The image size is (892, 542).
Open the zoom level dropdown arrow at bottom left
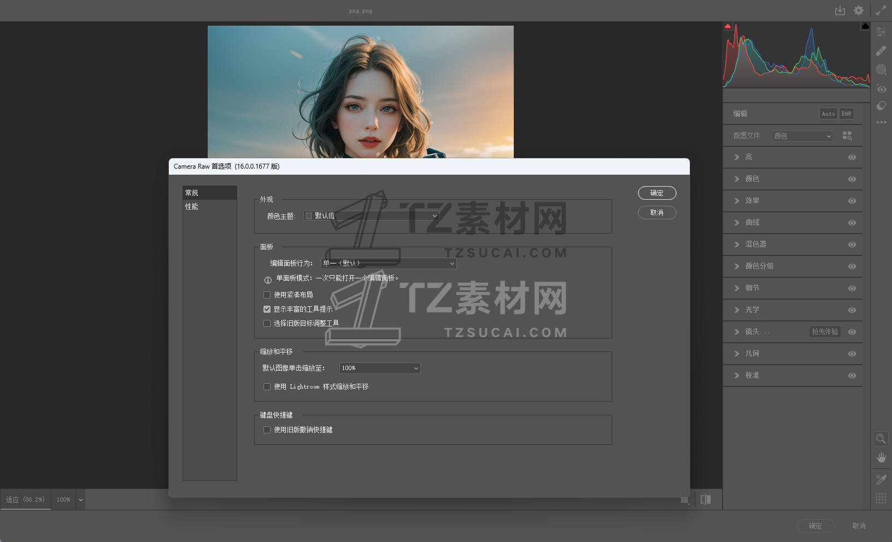click(x=81, y=499)
